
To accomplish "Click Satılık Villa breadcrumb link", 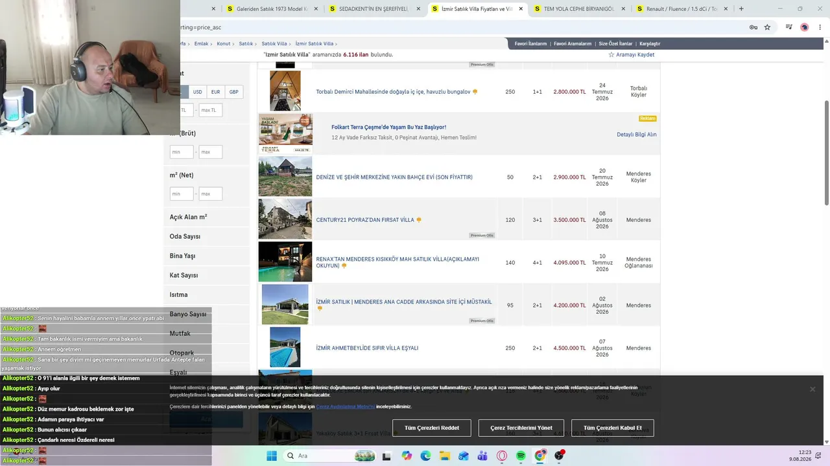I will [x=274, y=44].
